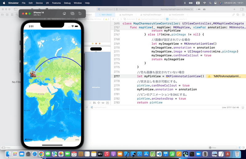Add an editor pane on the right
The height and width of the screenshot is (159, 246).
243,15
